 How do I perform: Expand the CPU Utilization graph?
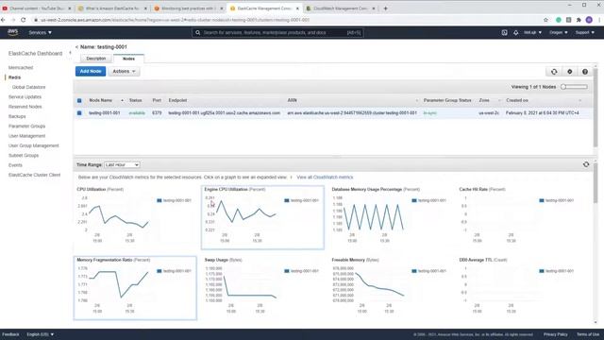(135, 217)
